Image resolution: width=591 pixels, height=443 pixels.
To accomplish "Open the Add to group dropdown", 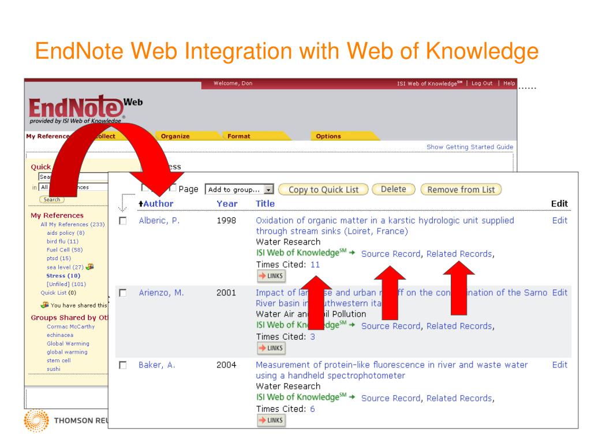I will (239, 189).
